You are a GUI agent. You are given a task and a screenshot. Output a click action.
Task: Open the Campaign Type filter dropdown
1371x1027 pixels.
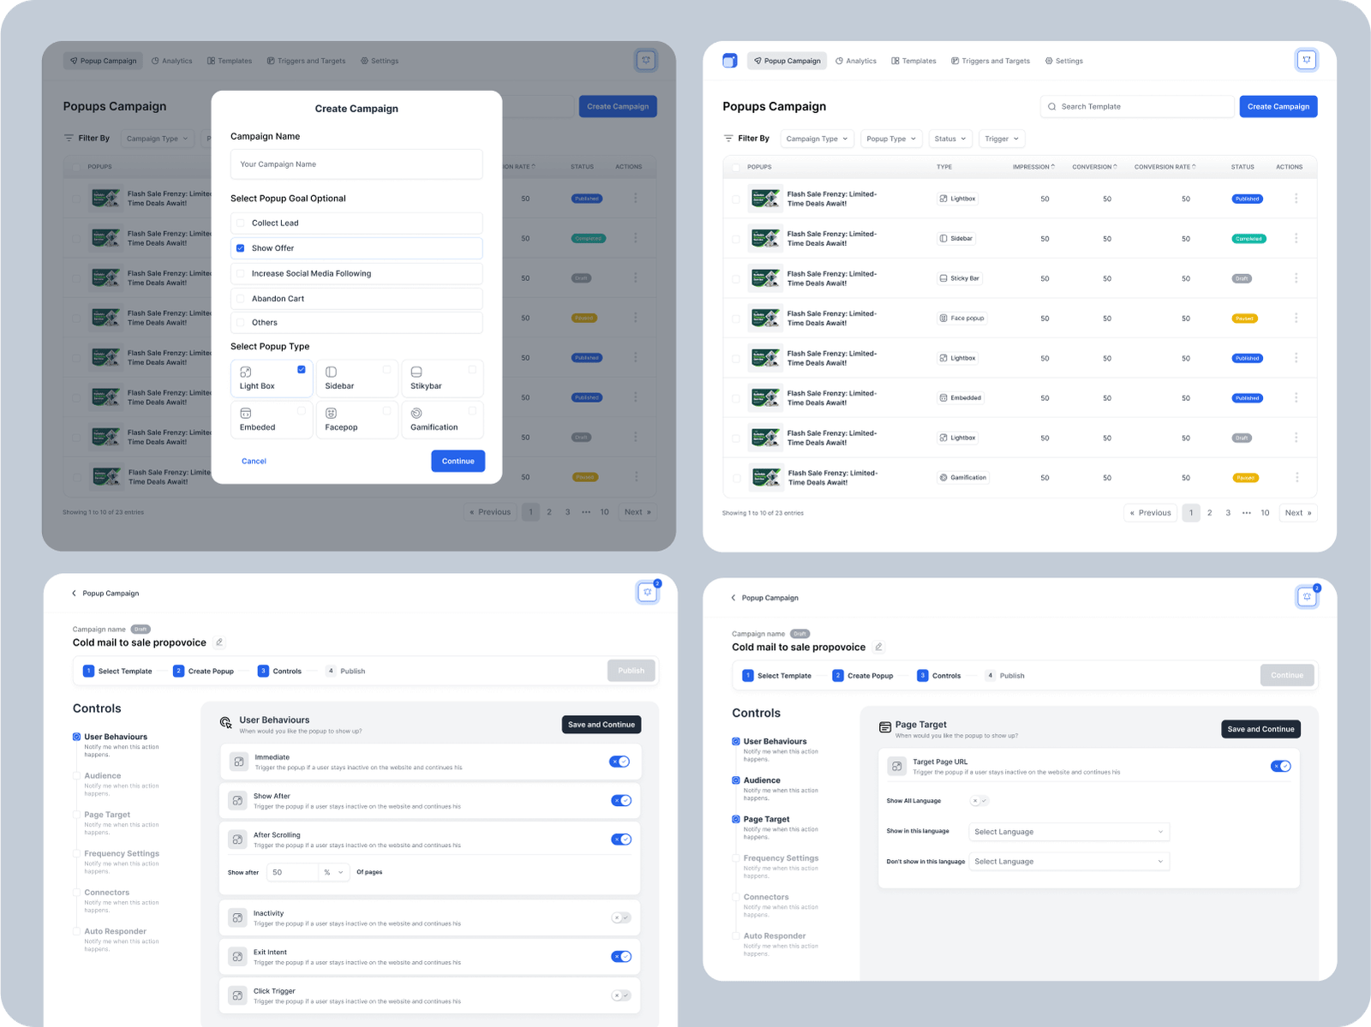(x=817, y=139)
